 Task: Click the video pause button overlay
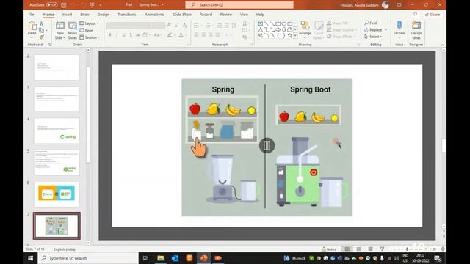267,145
